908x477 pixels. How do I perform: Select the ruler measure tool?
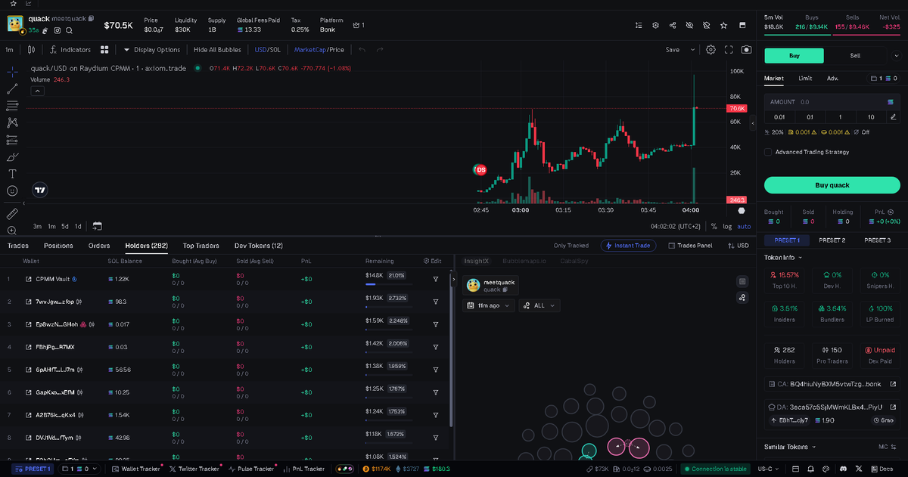tap(12, 214)
